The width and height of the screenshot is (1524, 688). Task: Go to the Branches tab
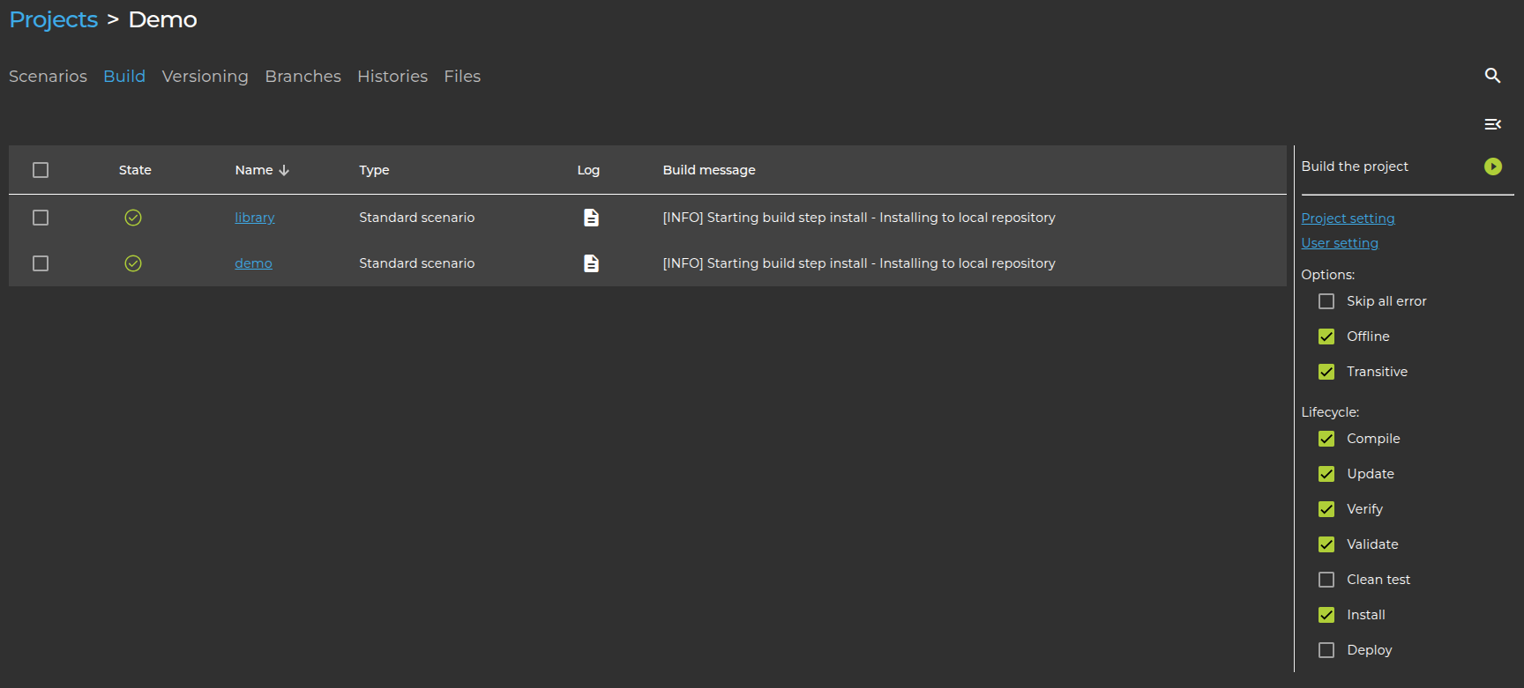click(303, 77)
